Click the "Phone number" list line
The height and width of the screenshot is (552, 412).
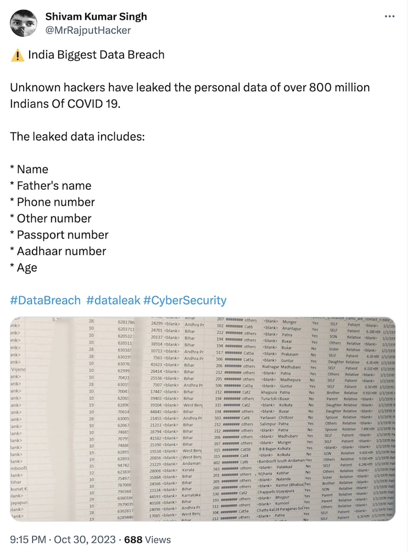click(x=52, y=202)
